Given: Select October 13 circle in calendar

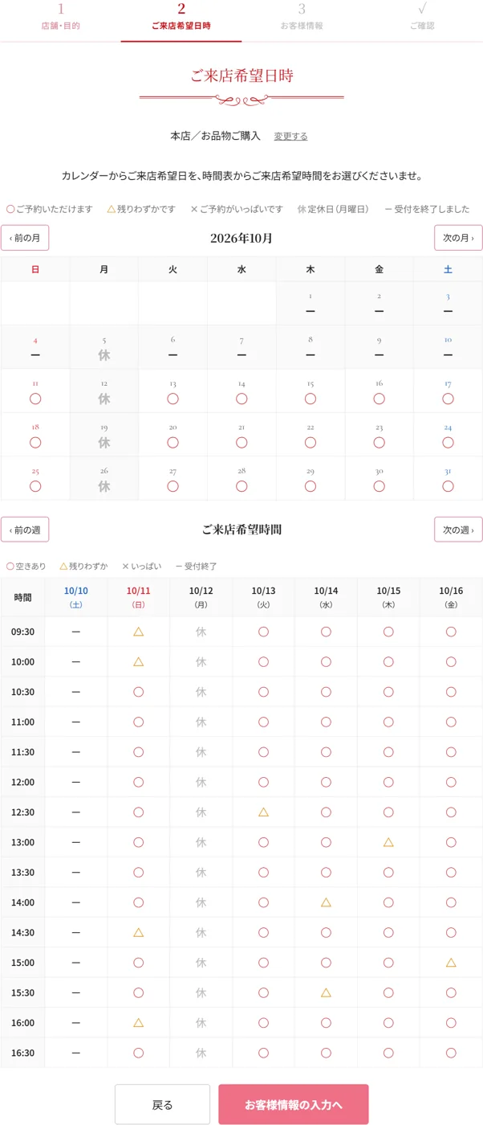Looking at the screenshot, I should pos(172,399).
